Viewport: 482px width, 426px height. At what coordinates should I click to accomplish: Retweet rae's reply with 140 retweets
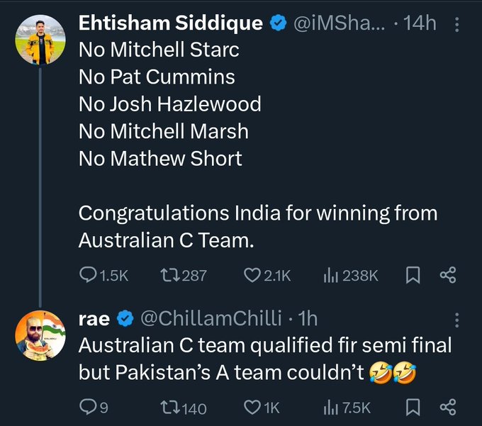(184, 408)
